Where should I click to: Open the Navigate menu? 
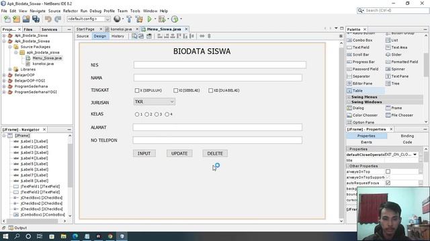pos(38,11)
